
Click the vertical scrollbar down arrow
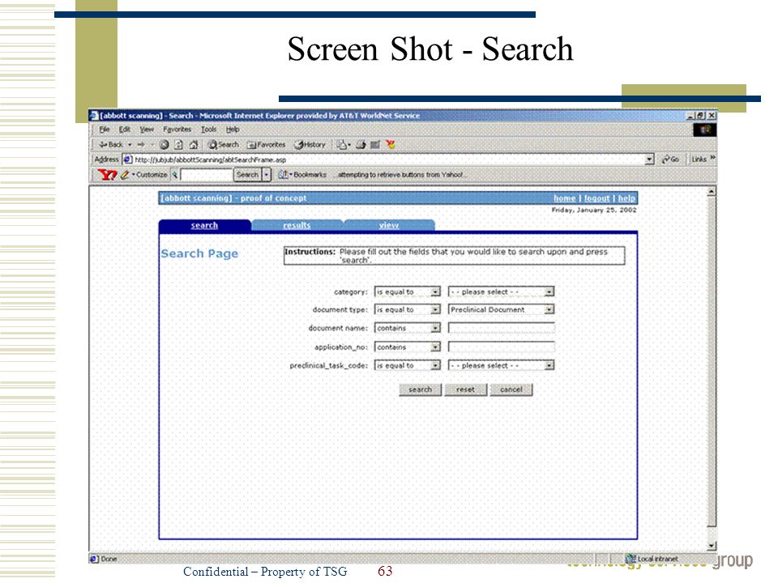point(712,546)
